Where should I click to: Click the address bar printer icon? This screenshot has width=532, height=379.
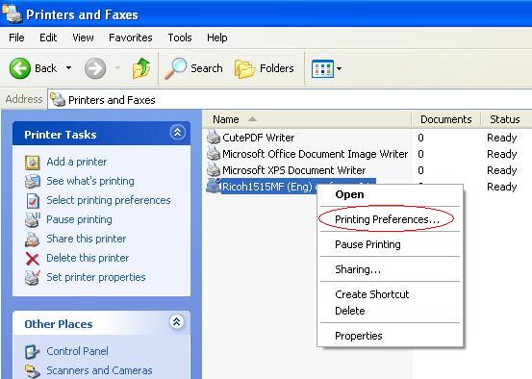pos(58,99)
